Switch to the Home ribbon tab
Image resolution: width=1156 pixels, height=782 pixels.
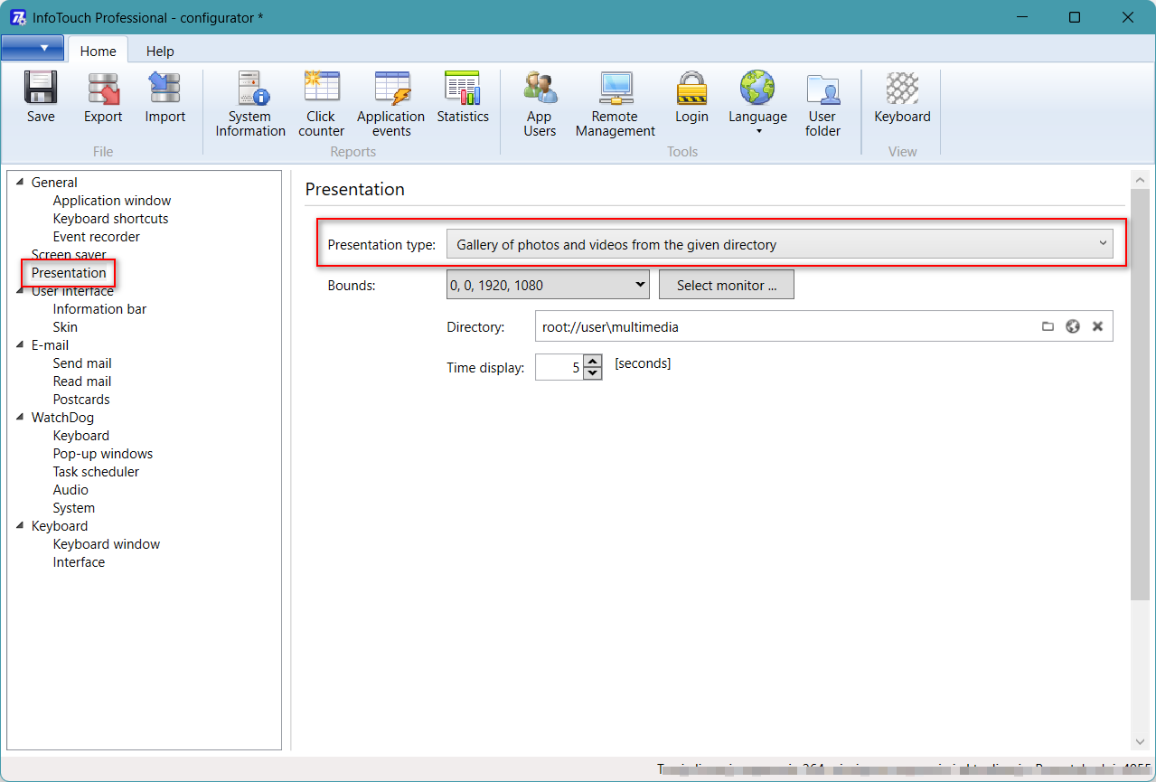tap(98, 51)
